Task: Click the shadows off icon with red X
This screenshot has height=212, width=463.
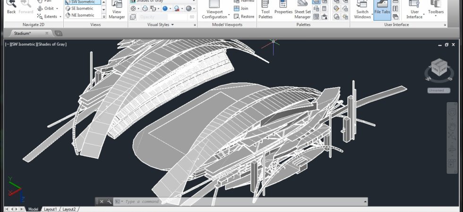Action: pos(177,8)
